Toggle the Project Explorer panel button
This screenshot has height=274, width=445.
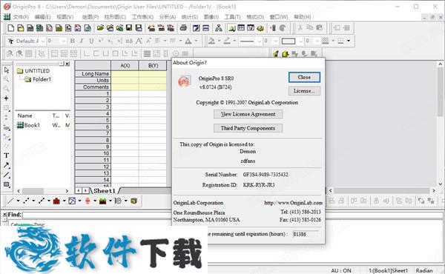(231, 27)
